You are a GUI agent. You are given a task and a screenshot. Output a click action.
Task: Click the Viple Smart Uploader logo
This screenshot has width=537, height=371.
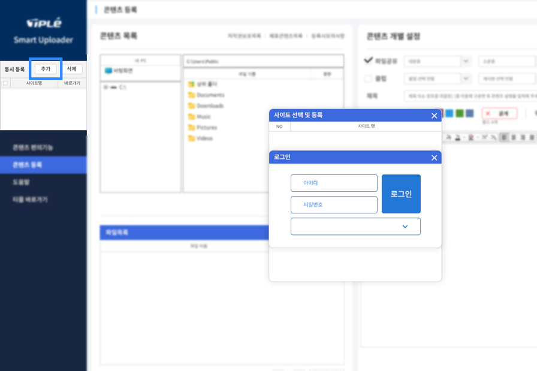click(43, 24)
